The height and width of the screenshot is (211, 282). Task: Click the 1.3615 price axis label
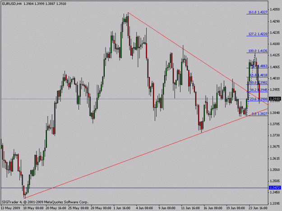tap(275, 158)
